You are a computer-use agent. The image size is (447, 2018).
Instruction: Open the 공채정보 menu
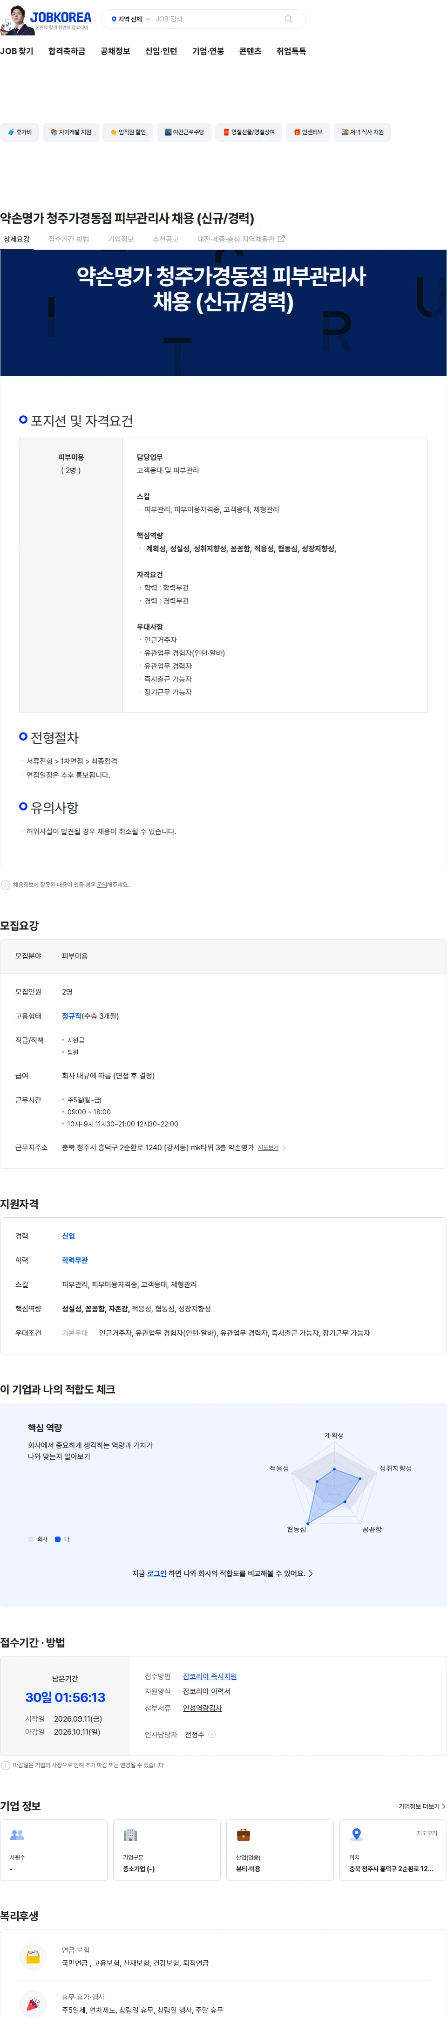115,51
